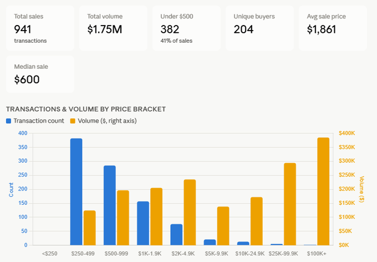Click the 150 tick on count axis
The image size is (377, 262).
[x=23, y=203]
